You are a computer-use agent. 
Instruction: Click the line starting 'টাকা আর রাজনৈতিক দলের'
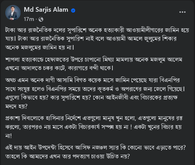click(97, 30)
